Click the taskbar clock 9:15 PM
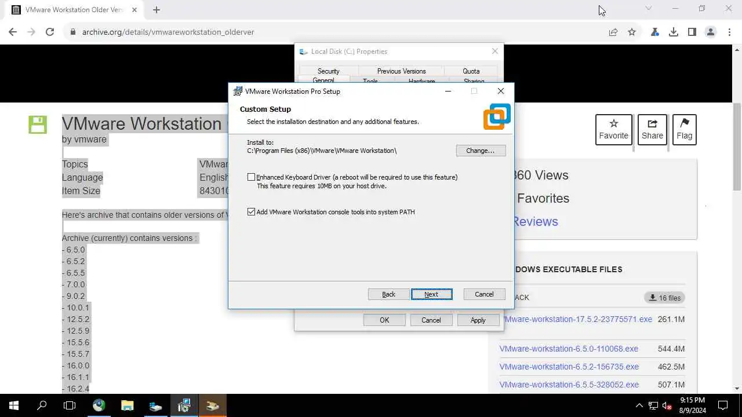Screen dimensions: 742x417 tap(693, 400)
